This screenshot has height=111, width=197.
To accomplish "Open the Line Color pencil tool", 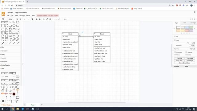I will click(47, 19).
